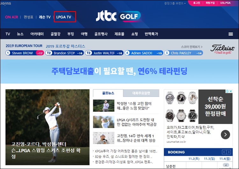Expand 중앙그룹 브랜드 dropdown
The width and height of the screenshot is (239, 169).
pos(175,3)
